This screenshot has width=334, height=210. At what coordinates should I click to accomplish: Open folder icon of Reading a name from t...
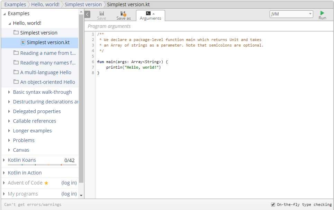coord(16,53)
